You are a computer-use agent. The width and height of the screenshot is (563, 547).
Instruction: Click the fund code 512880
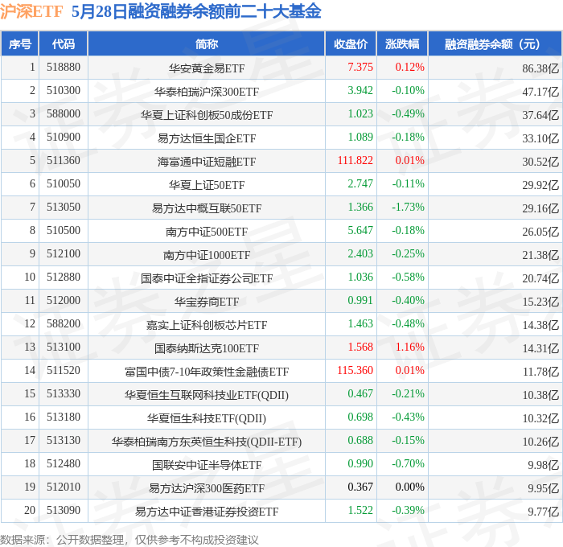point(64,278)
